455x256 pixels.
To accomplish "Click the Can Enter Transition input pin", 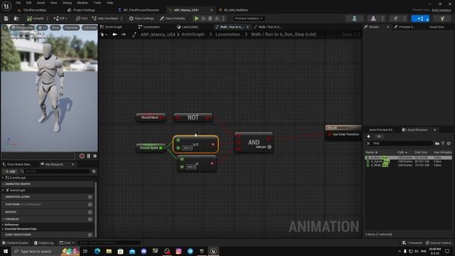I will [x=330, y=134].
